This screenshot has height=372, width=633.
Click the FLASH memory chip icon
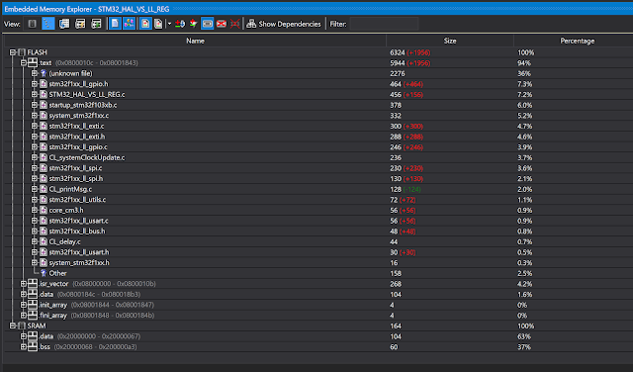[22, 52]
